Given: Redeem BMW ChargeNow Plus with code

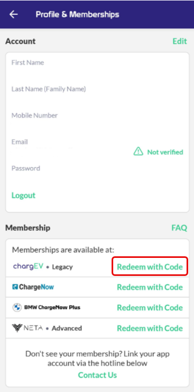Looking at the screenshot, I should pos(150,308).
